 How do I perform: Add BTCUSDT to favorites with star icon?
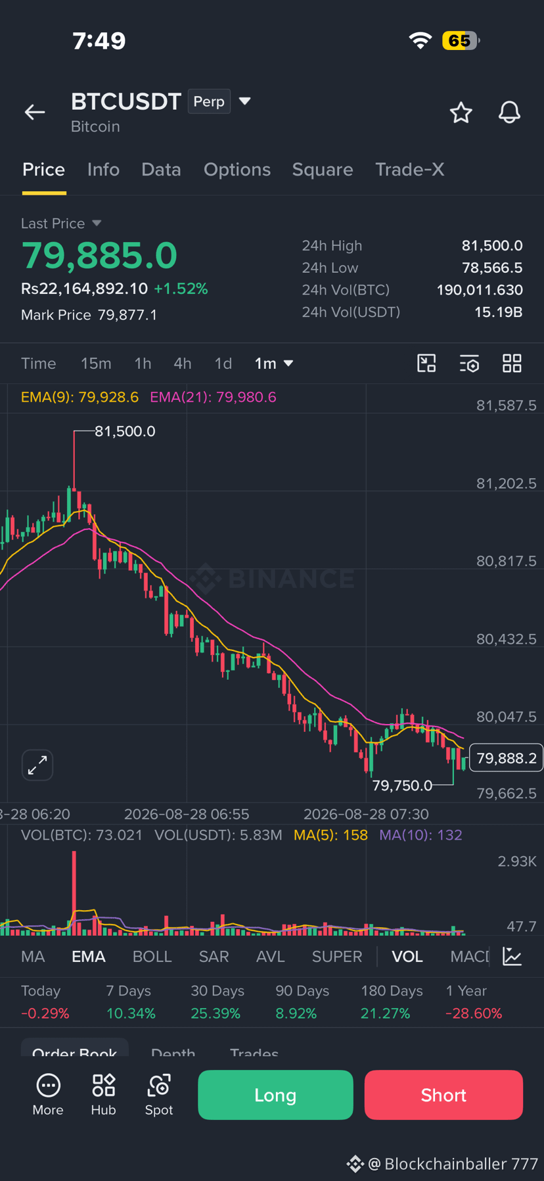(461, 112)
